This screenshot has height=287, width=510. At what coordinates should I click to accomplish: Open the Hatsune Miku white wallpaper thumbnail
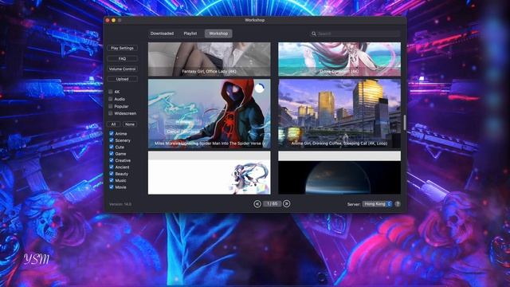pos(209,173)
